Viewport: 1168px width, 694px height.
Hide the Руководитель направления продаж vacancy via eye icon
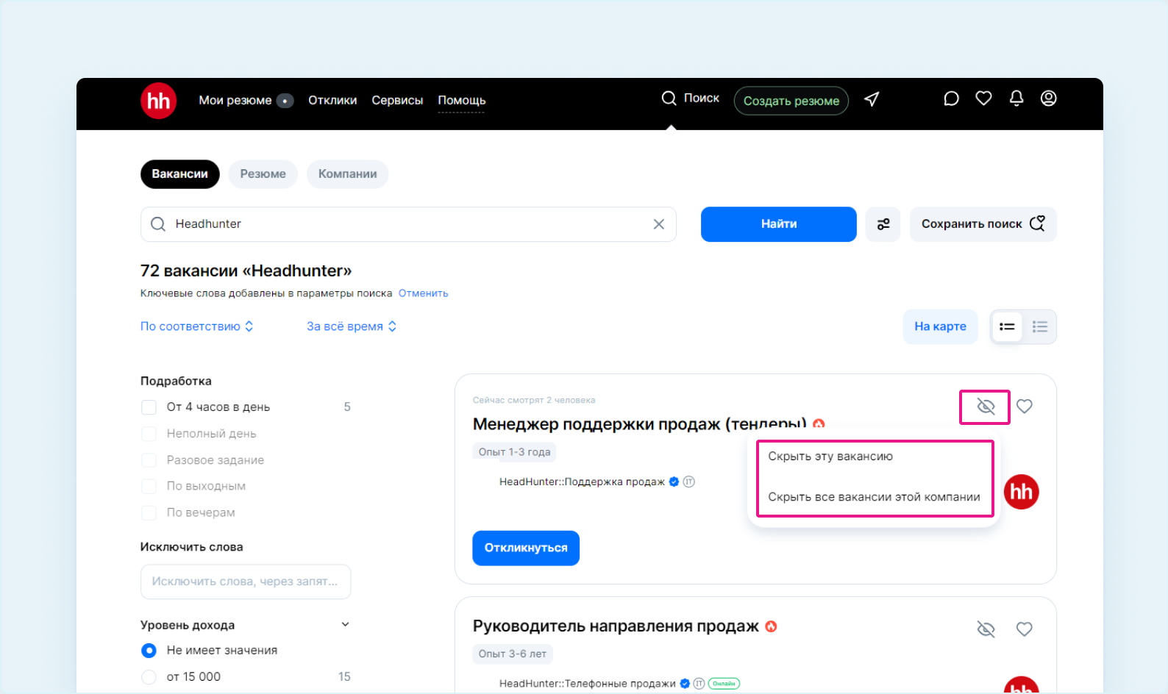(986, 629)
